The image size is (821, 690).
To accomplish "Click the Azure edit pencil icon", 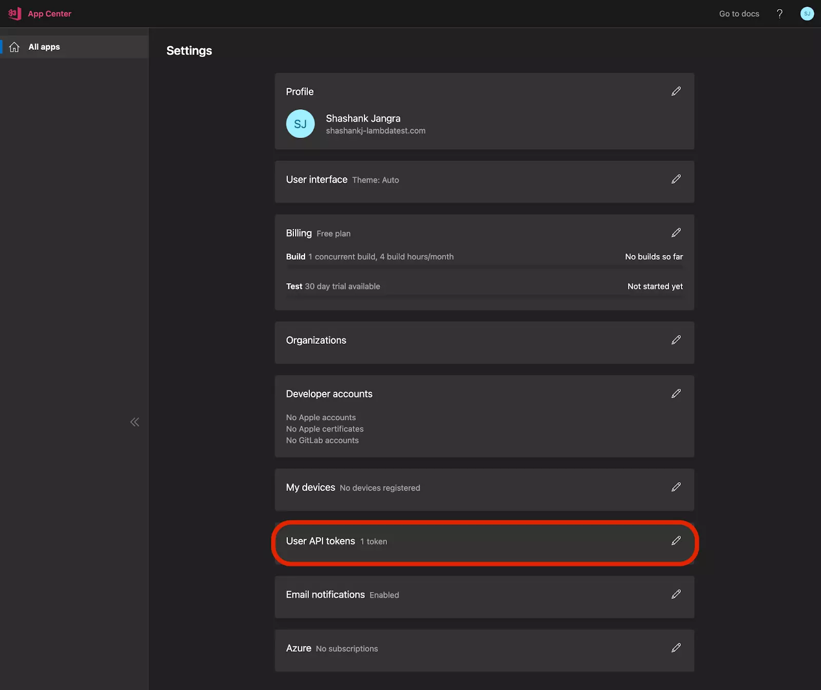I will [x=676, y=648].
